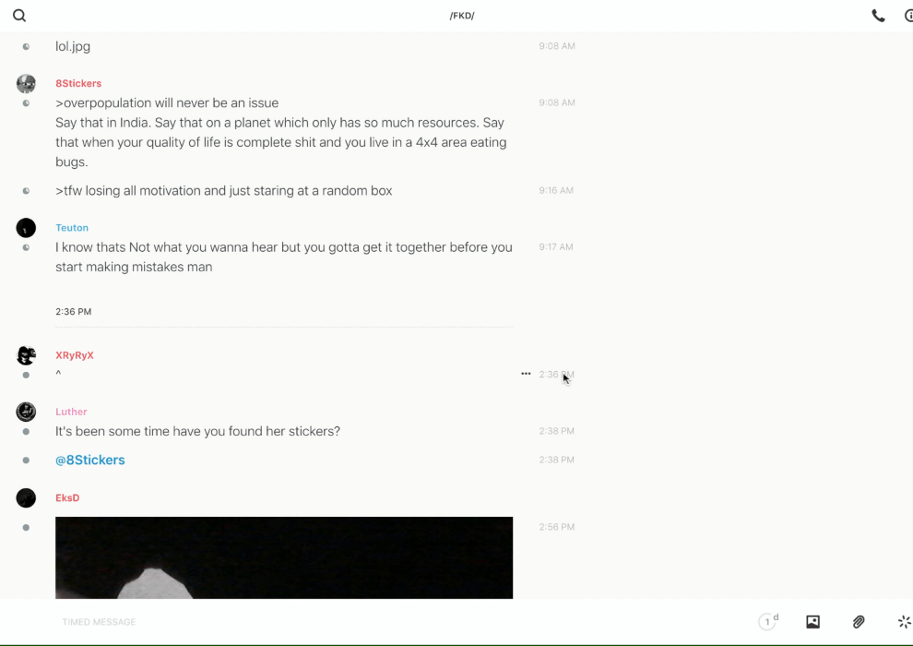Click 8Stickers' profile avatar
The image size is (913, 646).
coord(26,84)
